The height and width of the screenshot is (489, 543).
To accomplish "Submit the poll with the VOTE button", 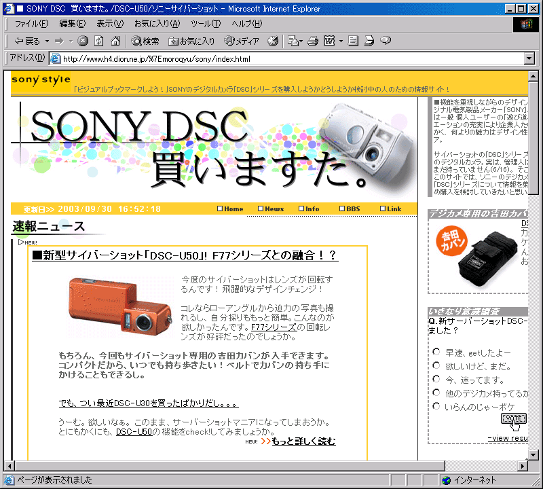I will 514,418.
